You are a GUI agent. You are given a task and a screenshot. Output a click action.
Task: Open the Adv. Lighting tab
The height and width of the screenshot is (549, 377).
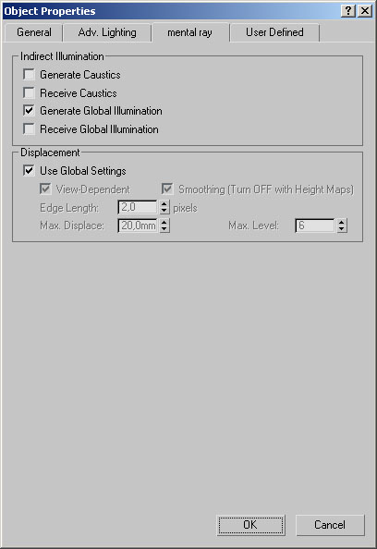107,32
